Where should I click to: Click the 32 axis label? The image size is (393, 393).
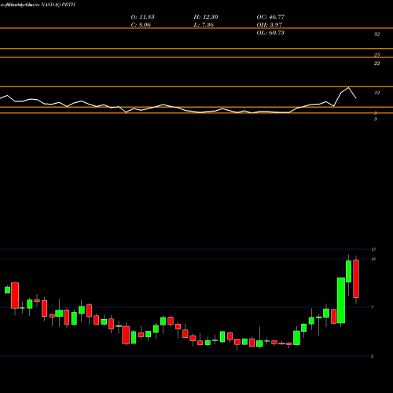pos(376,35)
